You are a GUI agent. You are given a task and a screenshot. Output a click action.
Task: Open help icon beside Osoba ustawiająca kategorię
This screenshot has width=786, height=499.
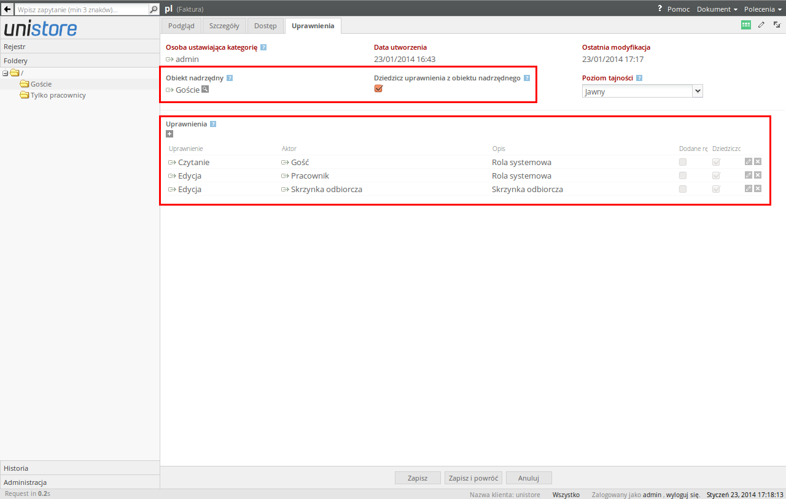[x=263, y=47]
